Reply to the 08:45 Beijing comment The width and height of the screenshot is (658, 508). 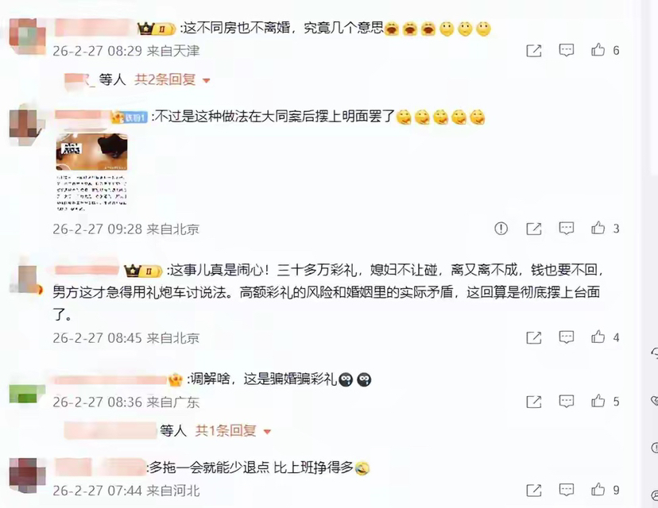(x=566, y=337)
